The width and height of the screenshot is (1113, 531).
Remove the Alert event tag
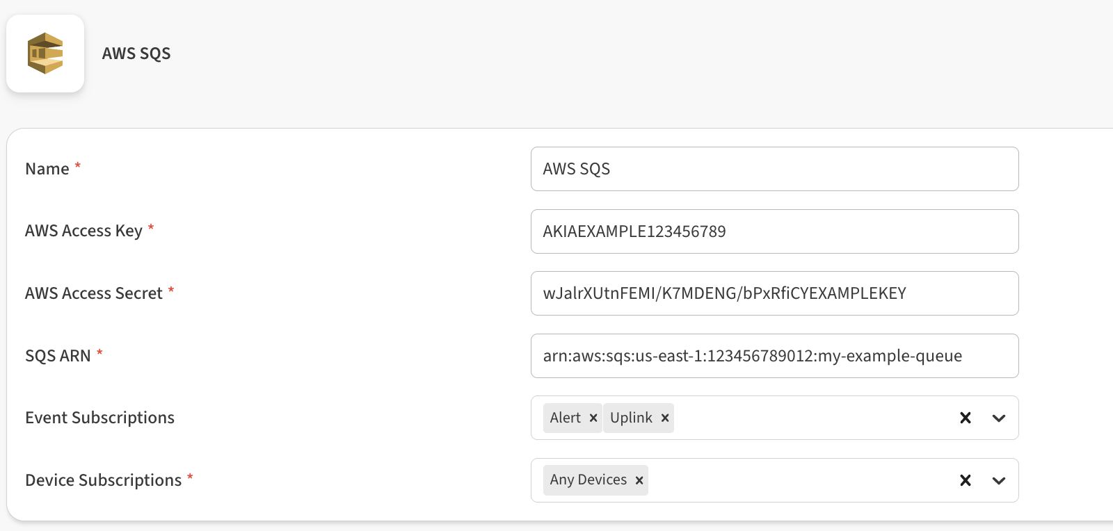(x=593, y=418)
